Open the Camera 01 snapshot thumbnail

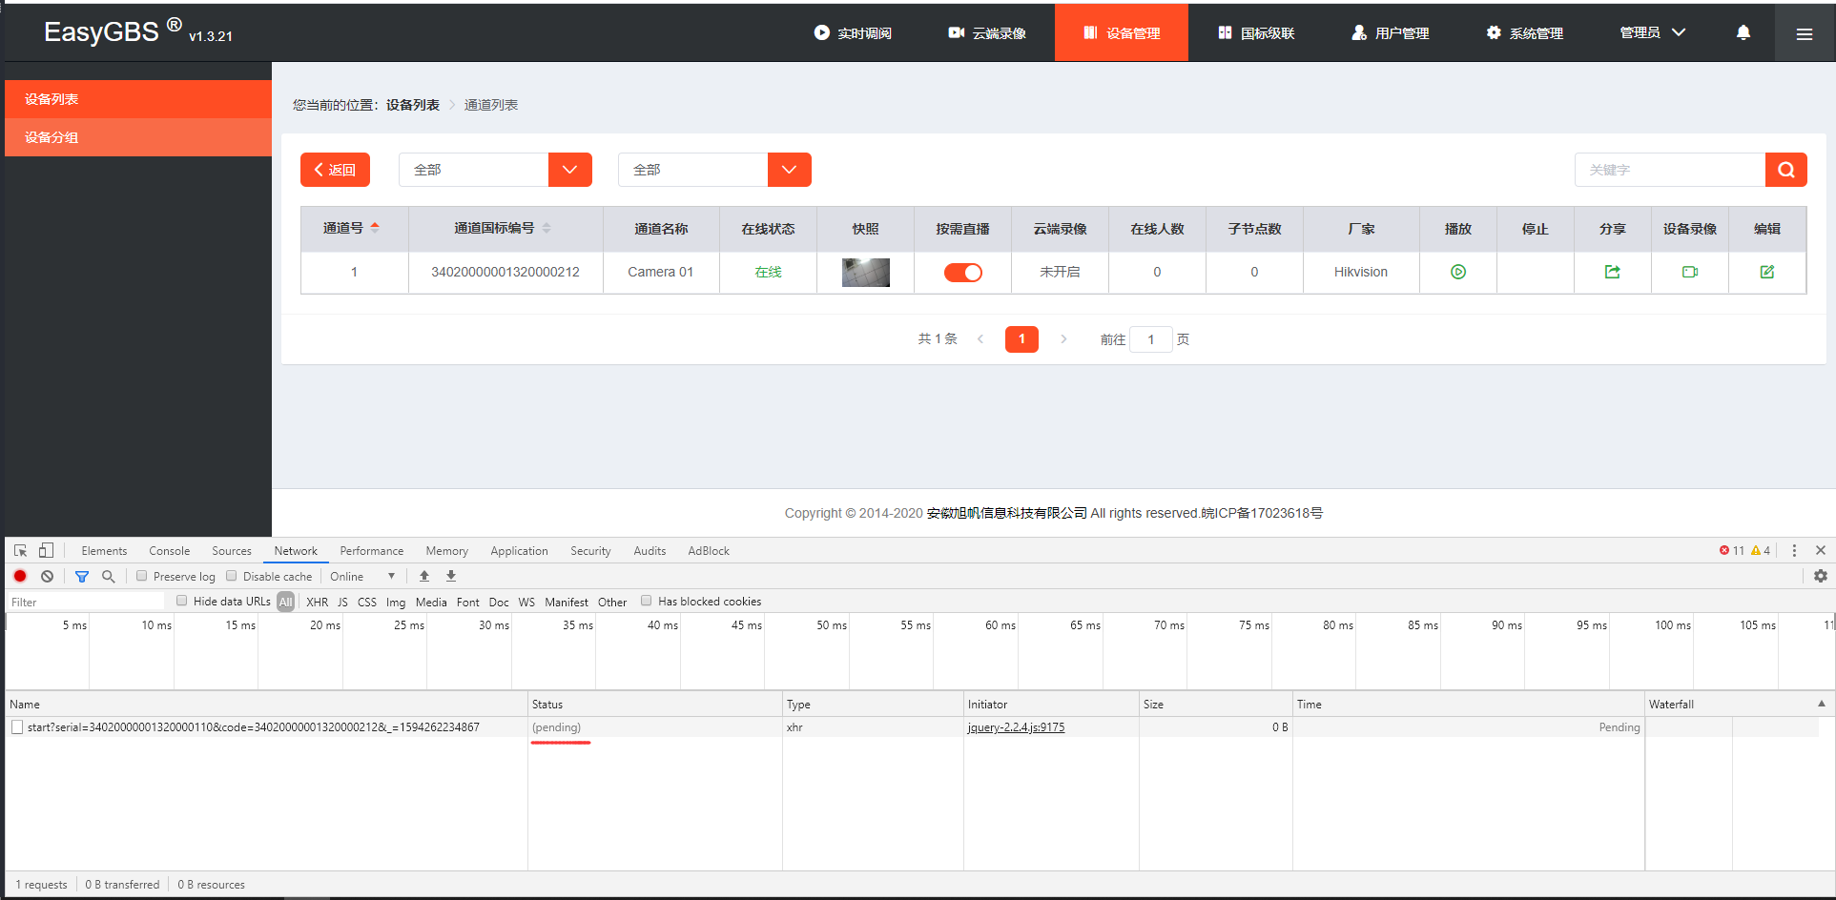866,273
